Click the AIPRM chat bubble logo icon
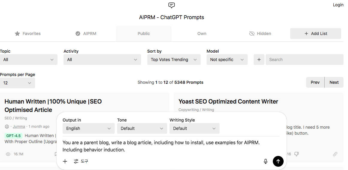Image resolution: width=348 pixels, height=170 pixels. point(172,5)
